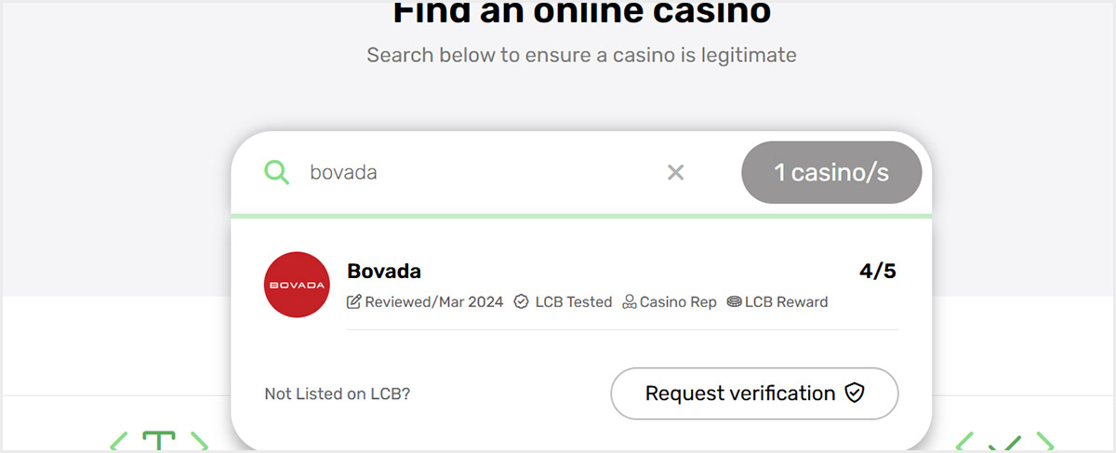Click the person icon before Casino Rep
Screen dimensions: 1116x453
point(630,301)
